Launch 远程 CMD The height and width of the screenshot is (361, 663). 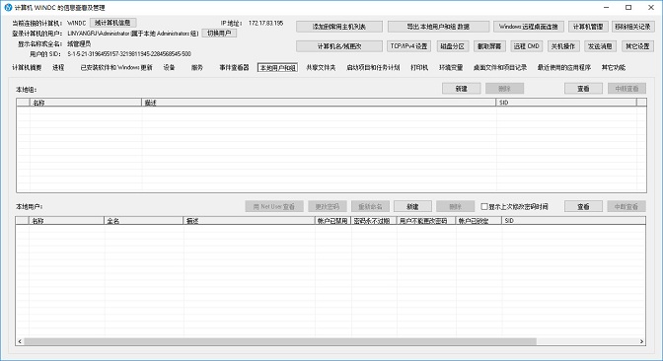point(527,46)
